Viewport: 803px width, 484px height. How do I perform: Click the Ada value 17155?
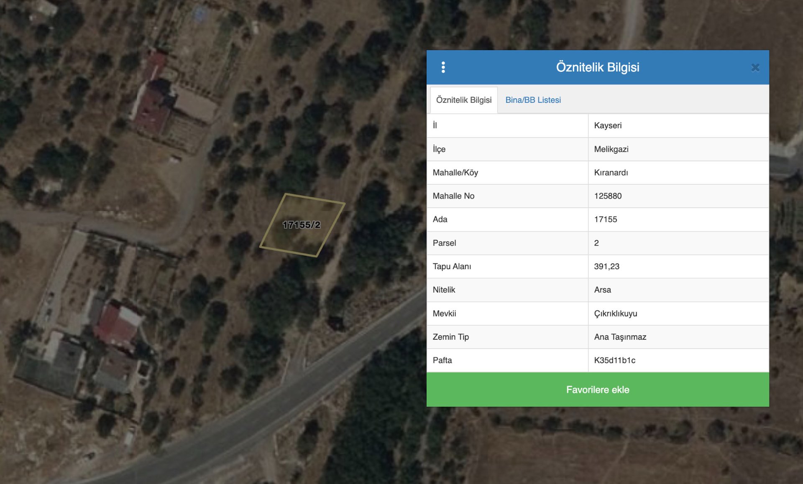605,219
